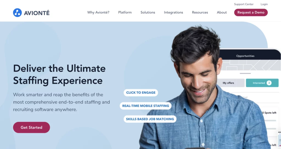The height and width of the screenshot is (149, 281).
Task: Go to the Login page
Action: 264,4
